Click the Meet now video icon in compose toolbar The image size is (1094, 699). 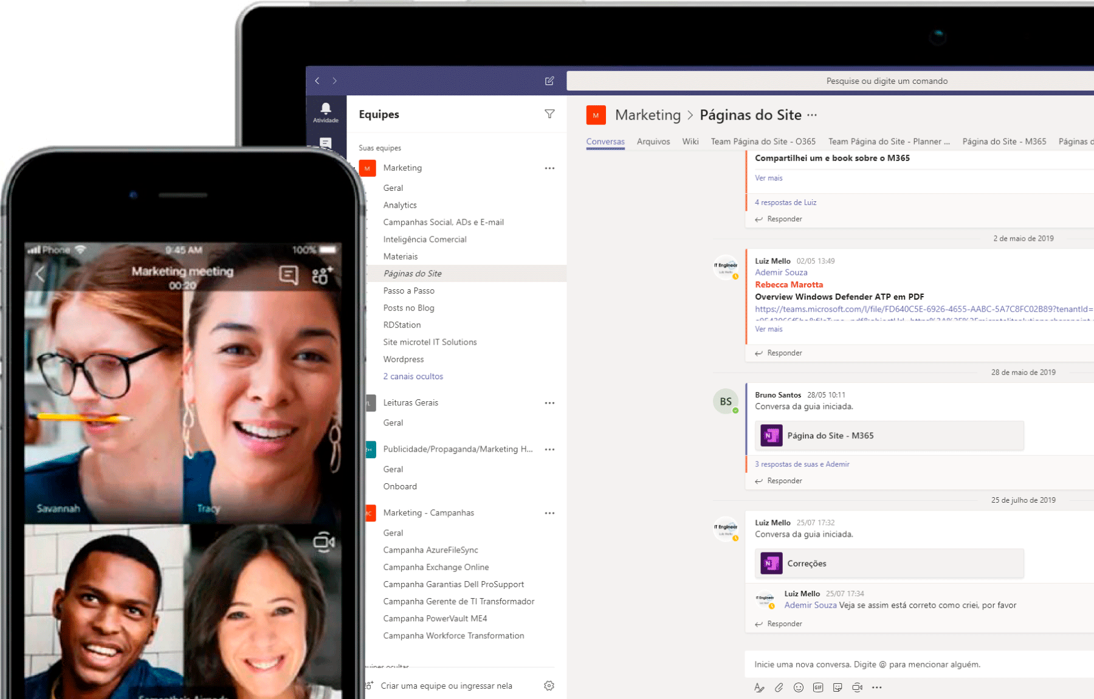[857, 687]
